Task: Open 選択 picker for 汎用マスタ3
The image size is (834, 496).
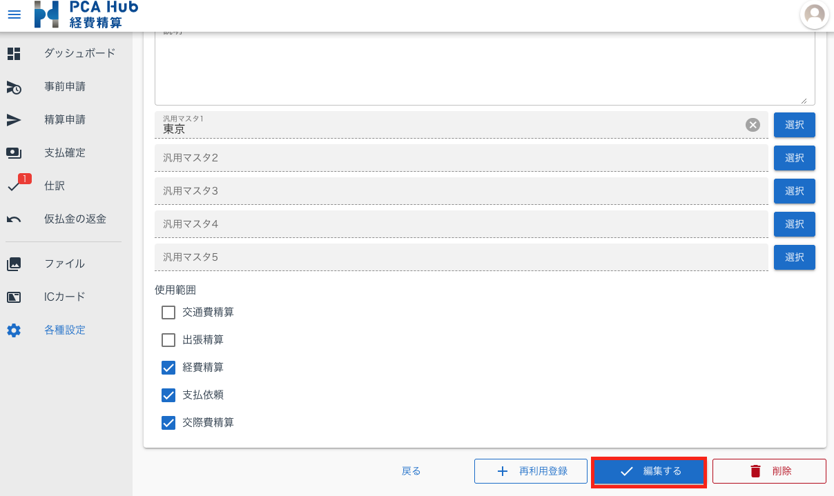Action: click(x=794, y=191)
